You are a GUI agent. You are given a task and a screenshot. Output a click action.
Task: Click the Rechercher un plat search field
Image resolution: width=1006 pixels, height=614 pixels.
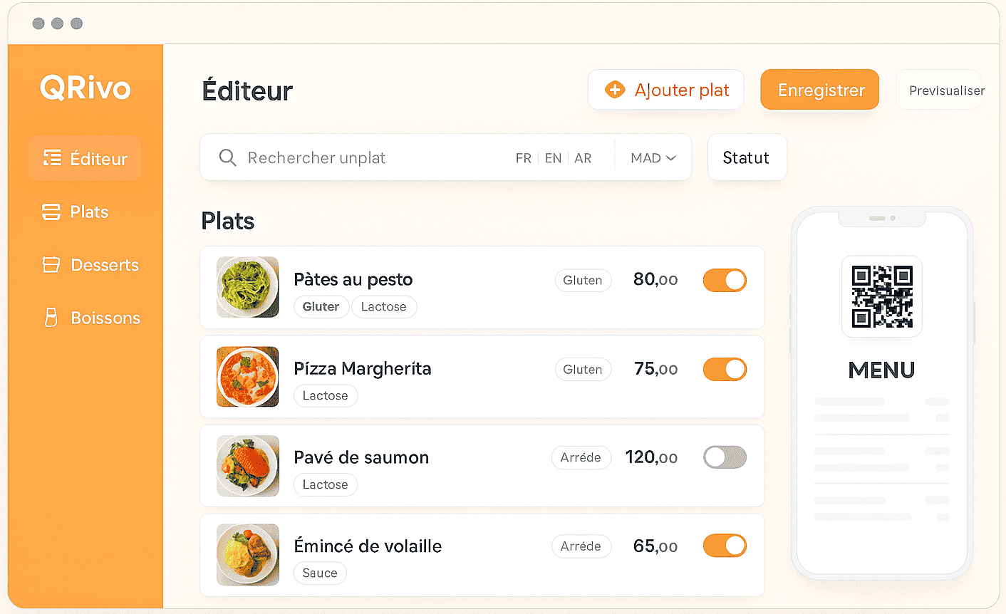pos(356,157)
